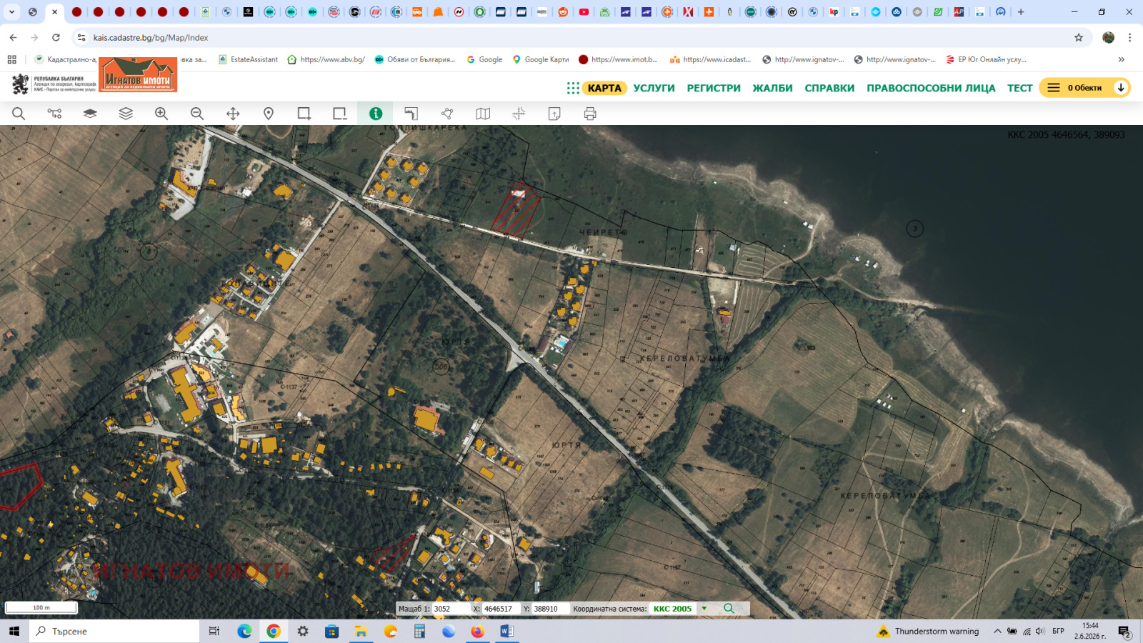Open the outlined layers stack tool
The height and width of the screenshot is (643, 1143).
[x=126, y=114]
